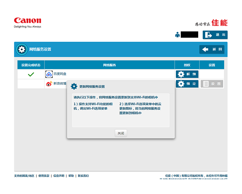Open the 使用条款 footer link
This screenshot has height=194, width=242.
click(44, 176)
